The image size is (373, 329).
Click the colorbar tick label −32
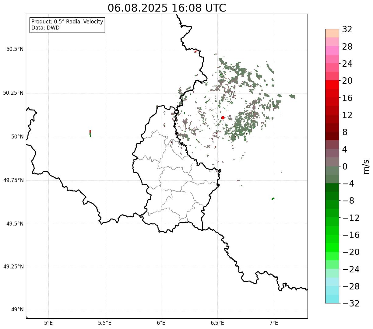pos(351,304)
